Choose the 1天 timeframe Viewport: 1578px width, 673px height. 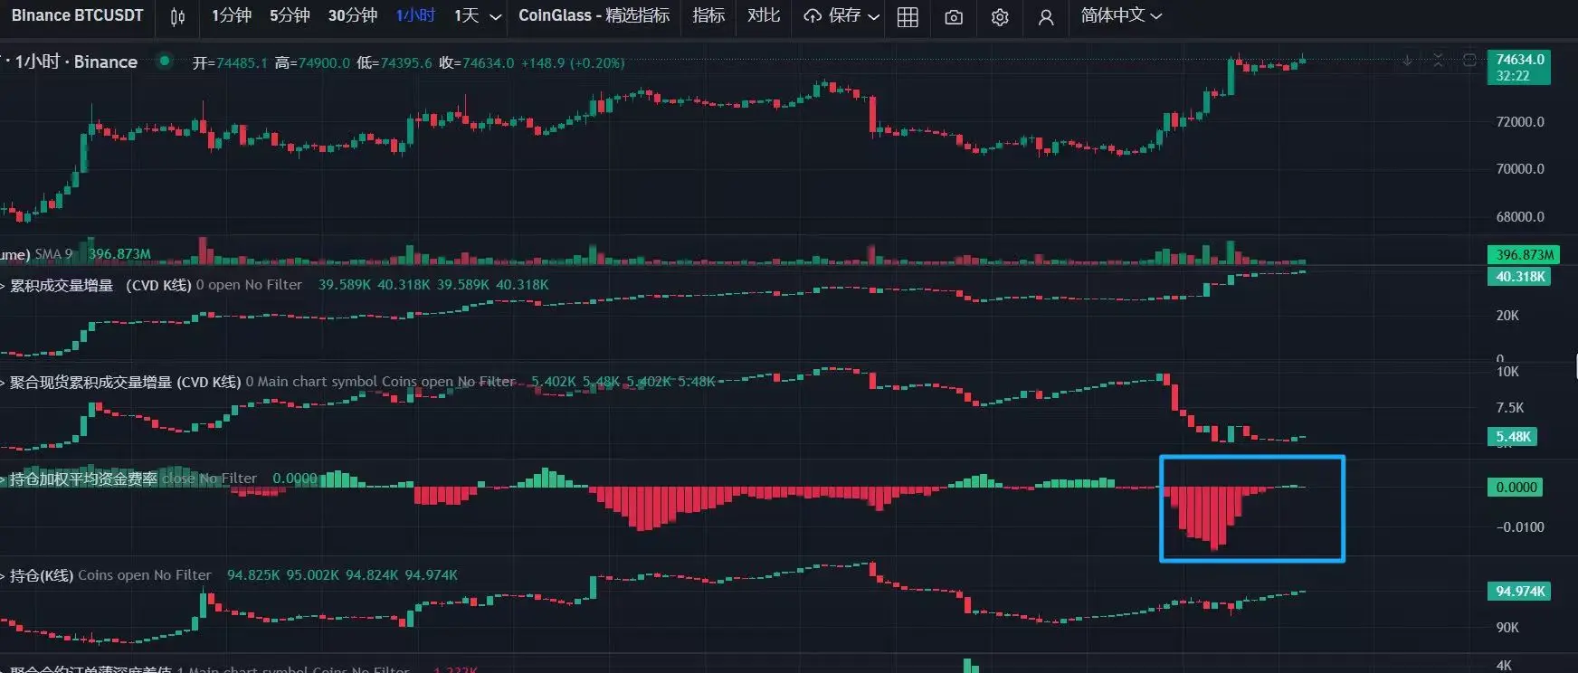click(466, 16)
